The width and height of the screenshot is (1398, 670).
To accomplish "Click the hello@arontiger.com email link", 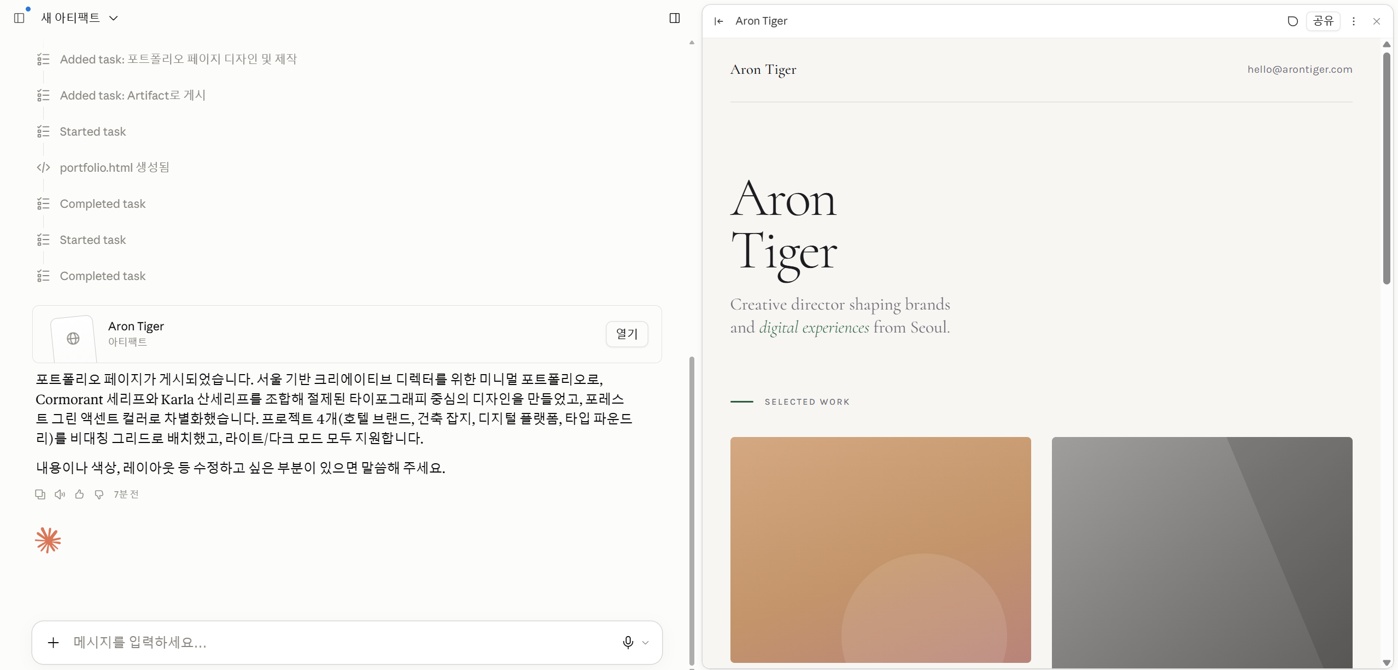I will [1300, 69].
